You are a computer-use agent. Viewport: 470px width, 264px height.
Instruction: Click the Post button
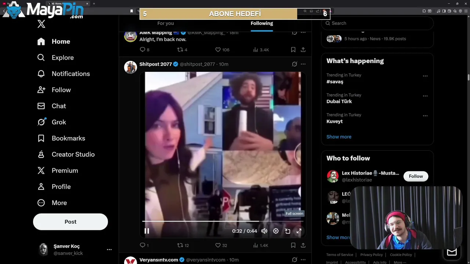(x=70, y=222)
